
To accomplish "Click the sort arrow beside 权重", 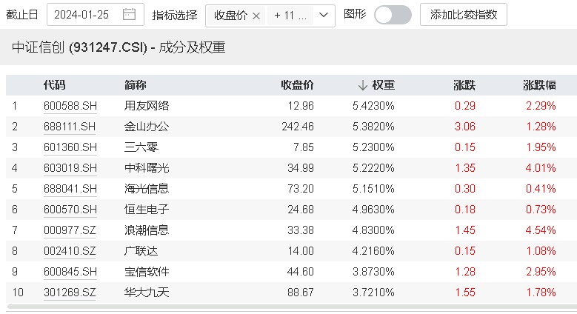I will pyautogui.click(x=362, y=85).
